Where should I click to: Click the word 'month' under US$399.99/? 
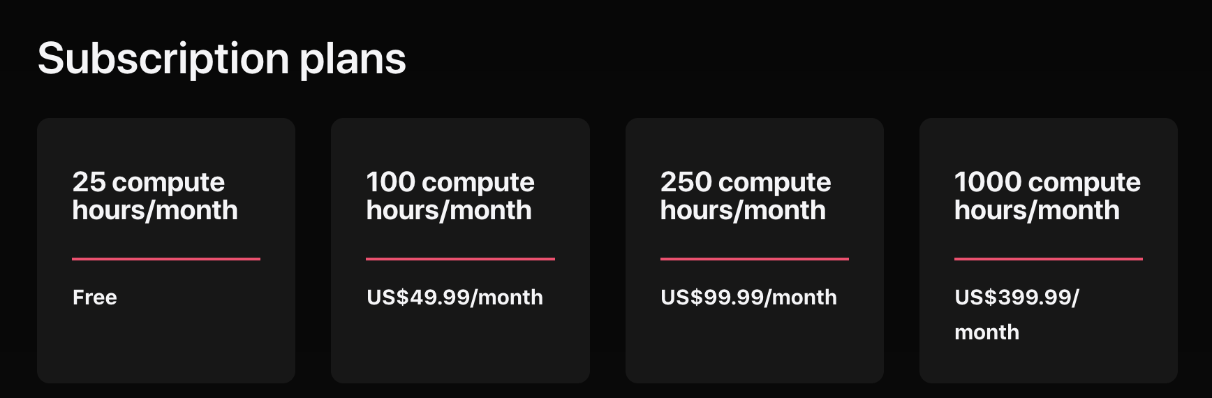(986, 332)
